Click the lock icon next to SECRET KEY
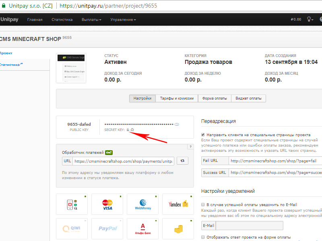The image size is (322, 241). (128, 130)
